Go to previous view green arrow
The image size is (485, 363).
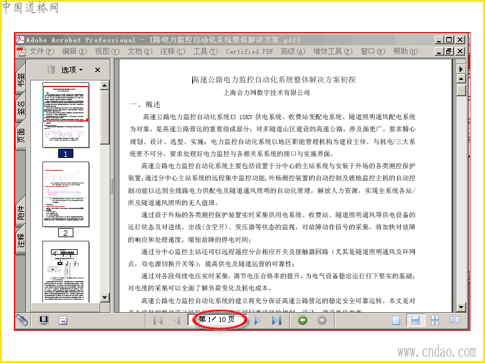(303, 320)
